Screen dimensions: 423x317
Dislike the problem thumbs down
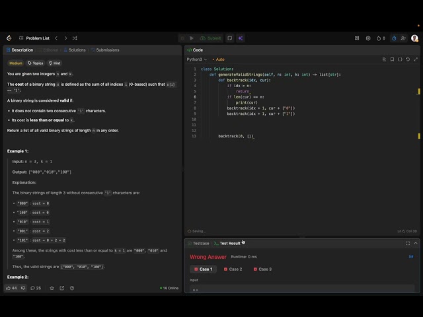click(x=23, y=288)
